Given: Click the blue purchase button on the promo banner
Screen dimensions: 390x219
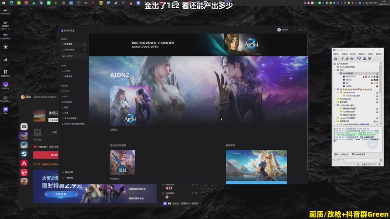Looking at the screenshot, I should [x=61, y=194].
